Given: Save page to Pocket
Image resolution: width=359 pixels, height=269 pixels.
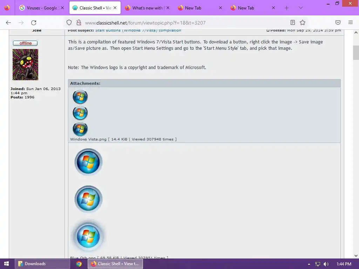Looking at the screenshot, I should tap(338, 22).
